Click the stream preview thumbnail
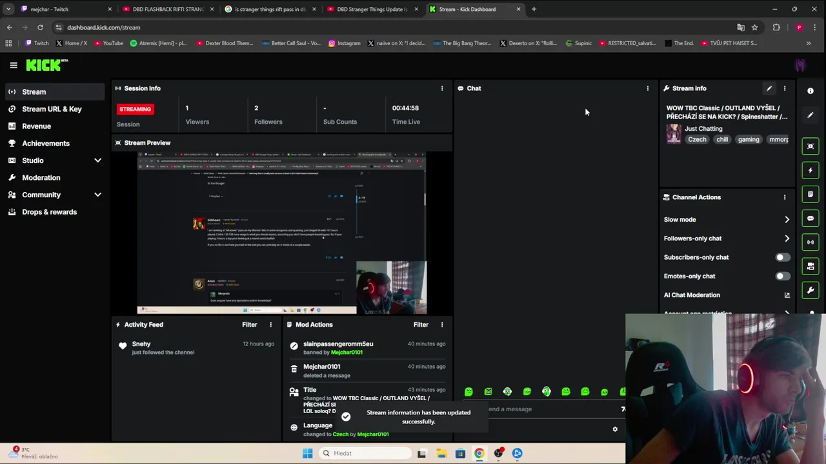 click(281, 233)
